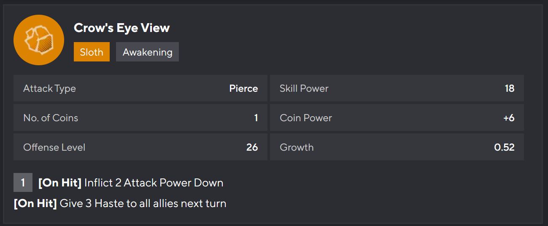
Task: Click the Coin Power value +6
Action: (508, 118)
